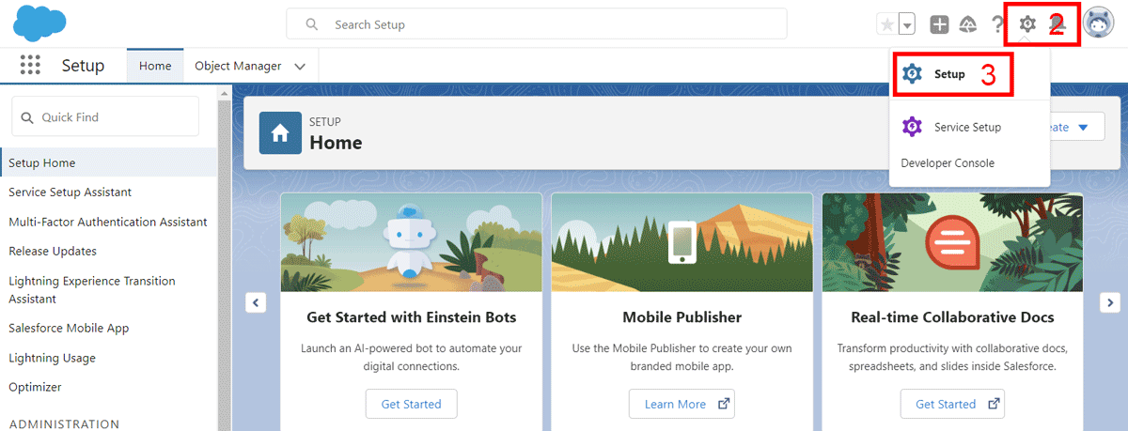Screen dimensions: 1128x431
Task: Focus the Search Setup field
Action: [x=537, y=24]
